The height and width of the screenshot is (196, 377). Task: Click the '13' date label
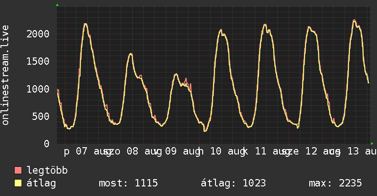pyautogui.click(x=353, y=151)
